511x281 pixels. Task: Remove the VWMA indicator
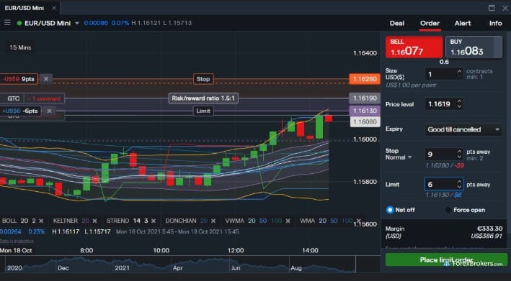click(x=288, y=221)
